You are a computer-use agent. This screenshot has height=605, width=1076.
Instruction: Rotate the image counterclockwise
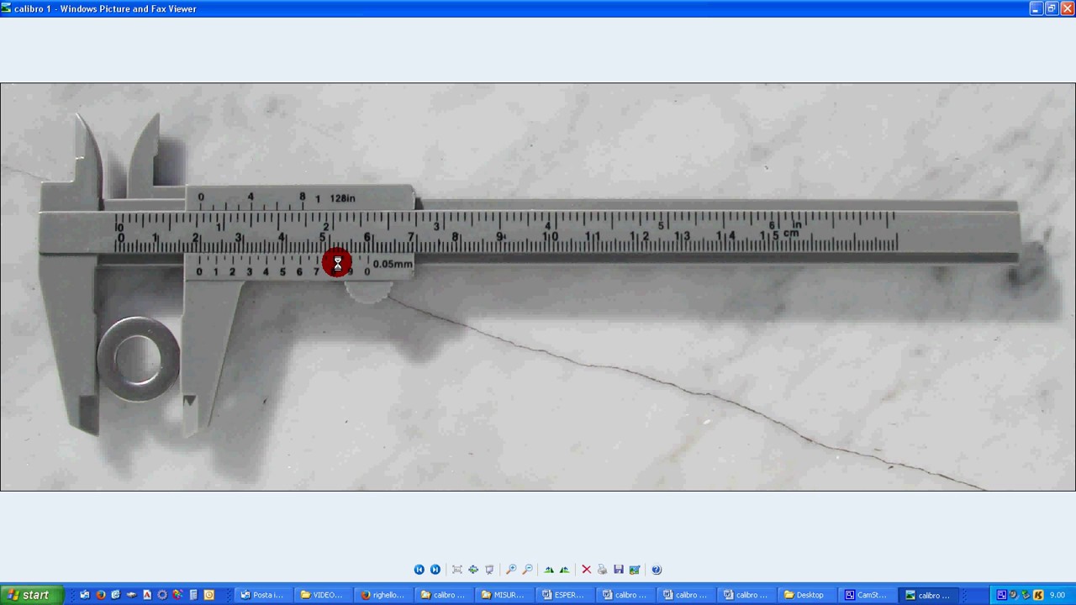564,570
